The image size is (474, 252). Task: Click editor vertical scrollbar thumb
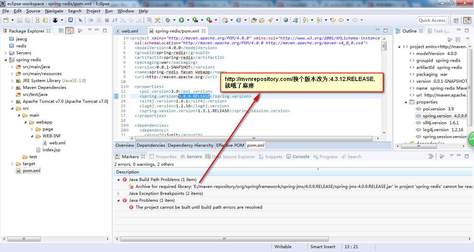point(384,46)
